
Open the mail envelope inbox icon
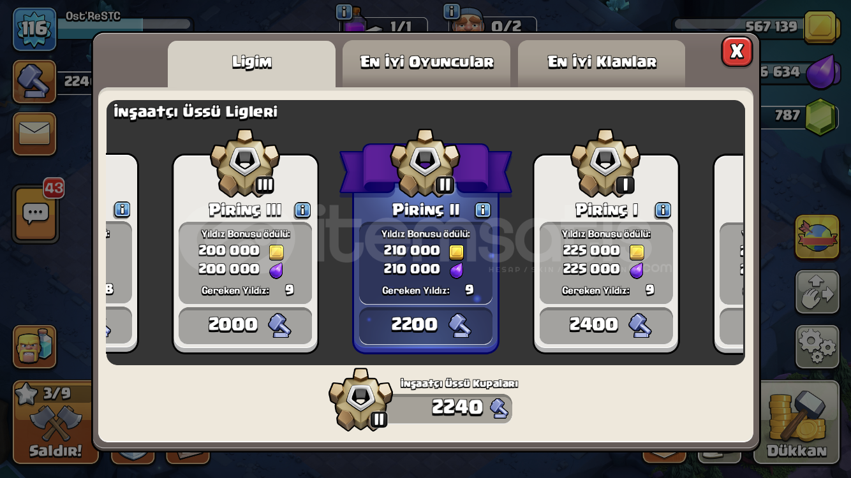tap(34, 134)
